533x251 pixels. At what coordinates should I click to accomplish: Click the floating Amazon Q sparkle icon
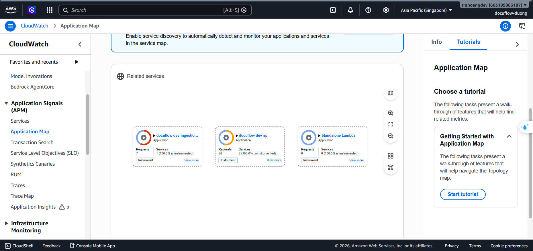pyautogui.click(x=525, y=127)
